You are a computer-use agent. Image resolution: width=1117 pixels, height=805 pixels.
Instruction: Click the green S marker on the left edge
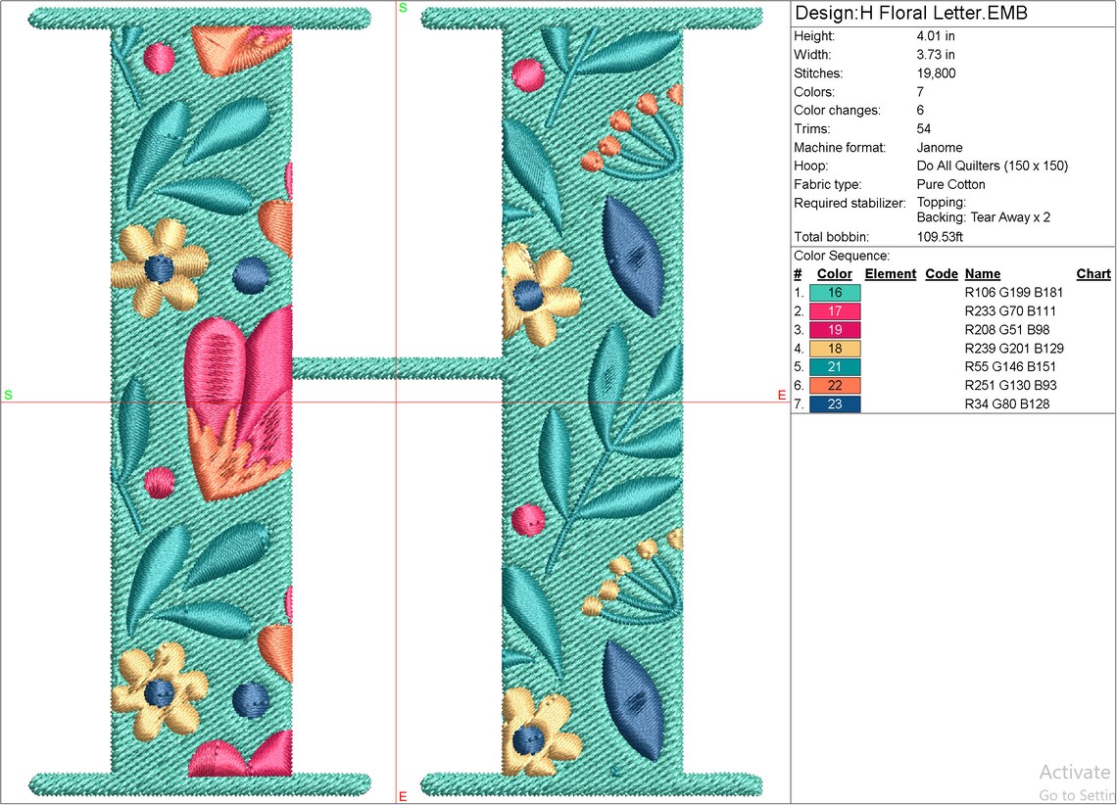8,395
